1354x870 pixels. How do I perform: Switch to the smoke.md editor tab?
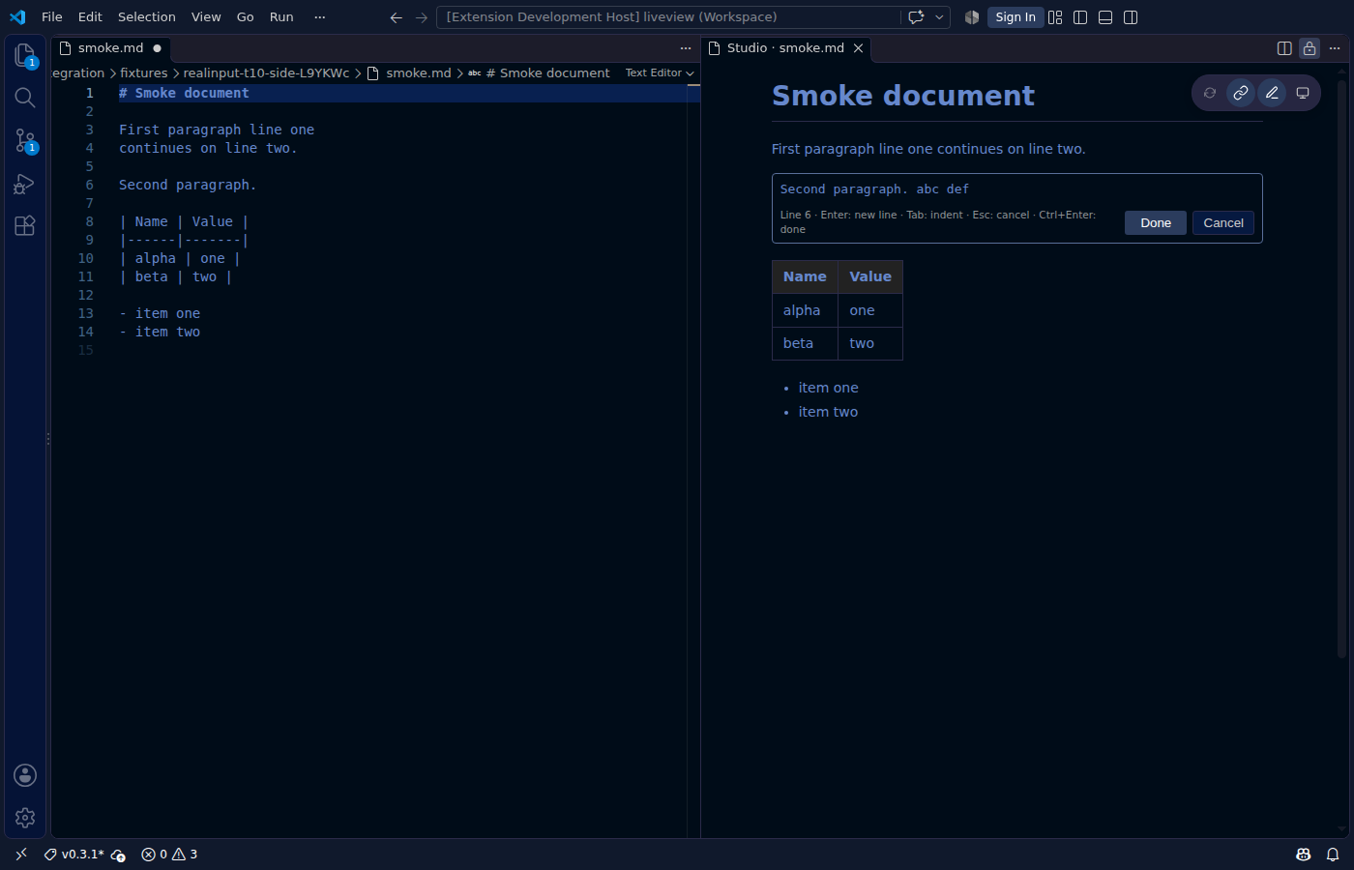coord(111,48)
